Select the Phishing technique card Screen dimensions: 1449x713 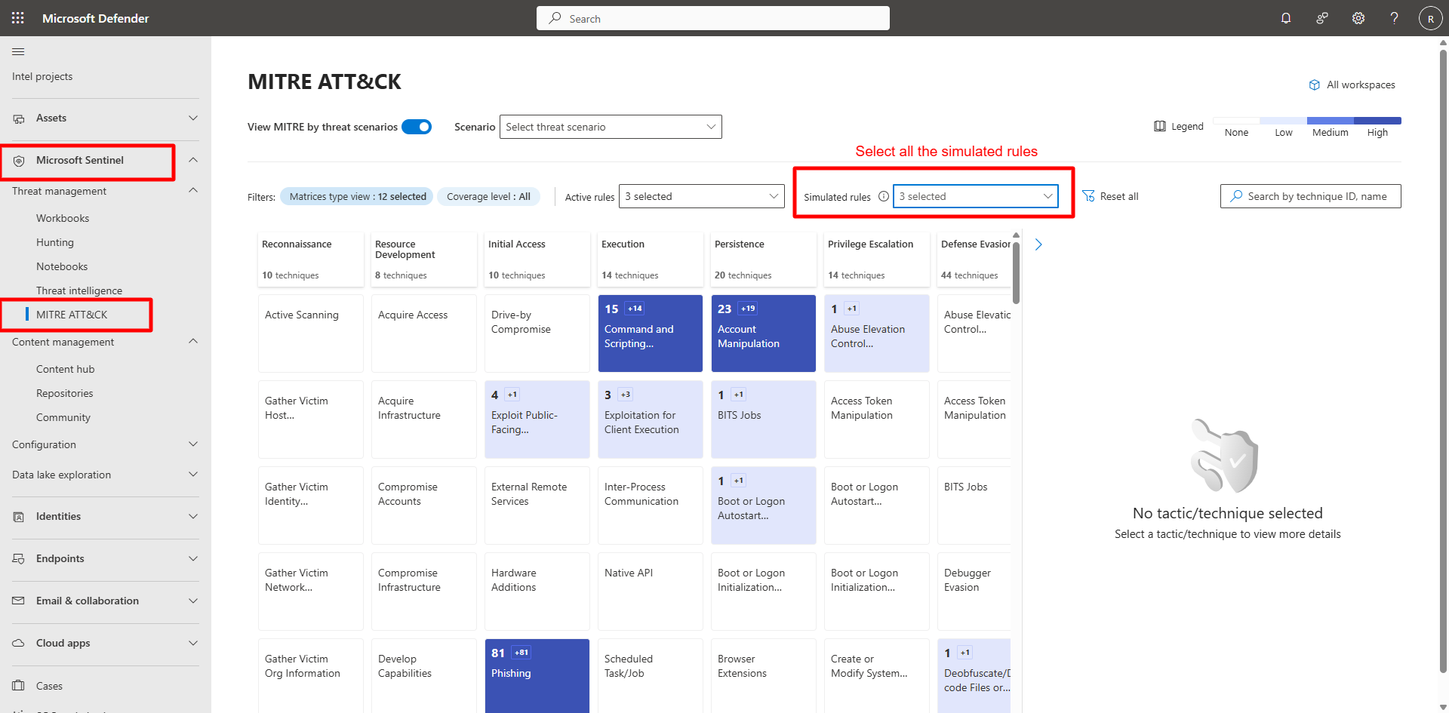[x=537, y=676]
